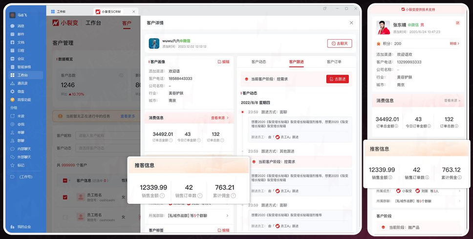This screenshot has height=239, width=473.
Task: Open 消息 in the left sidebar
Action: coord(21,26)
